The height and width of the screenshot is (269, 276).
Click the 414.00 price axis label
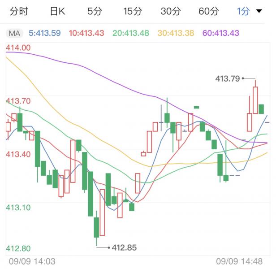pyautogui.click(x=18, y=48)
